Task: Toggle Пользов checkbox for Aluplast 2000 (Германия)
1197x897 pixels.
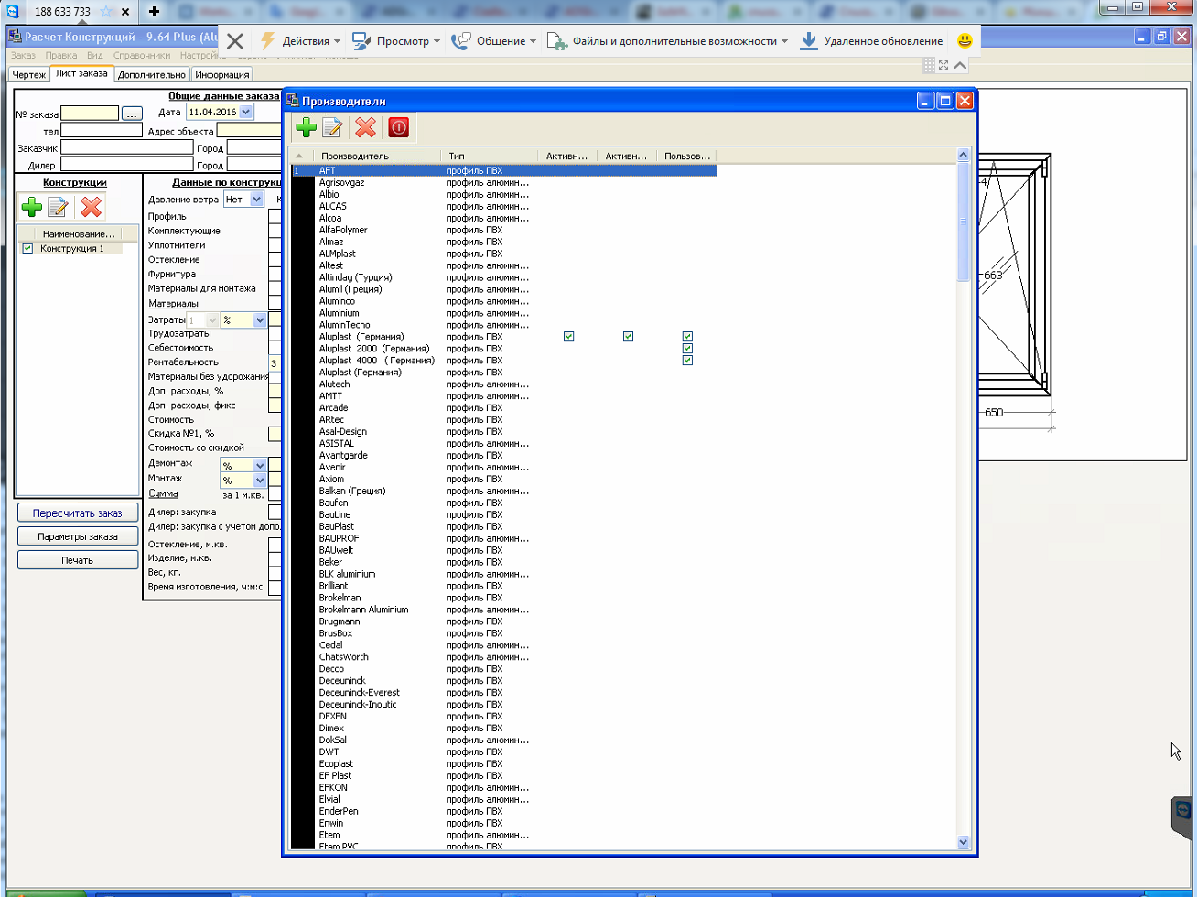Action: 687,349
